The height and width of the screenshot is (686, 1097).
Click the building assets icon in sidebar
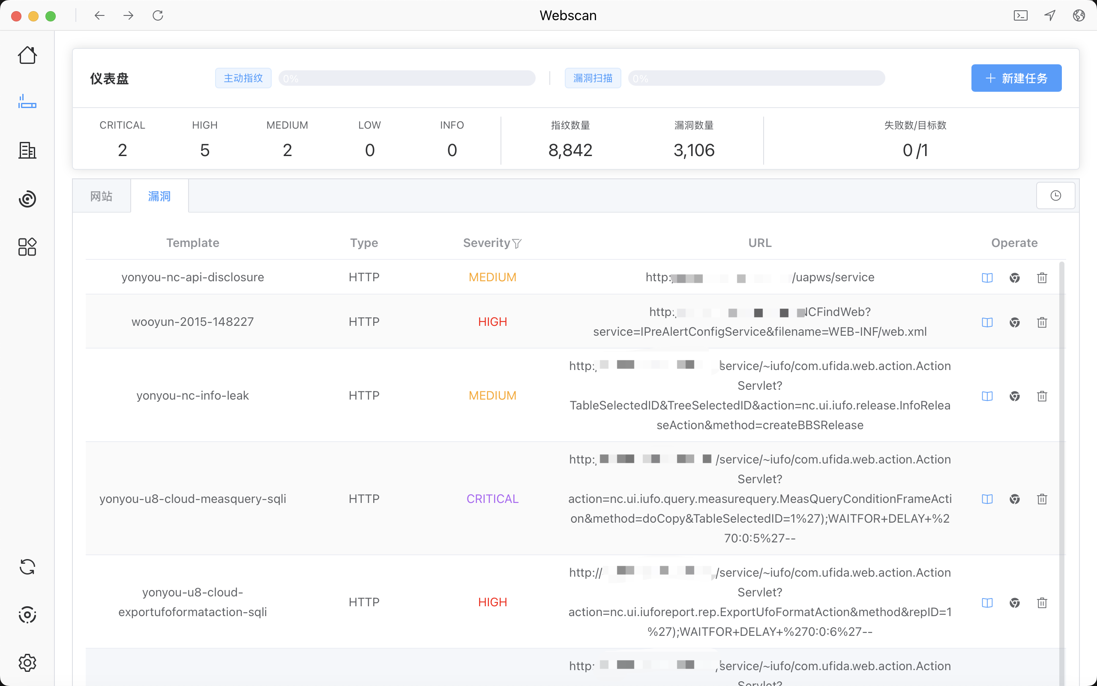tap(27, 150)
